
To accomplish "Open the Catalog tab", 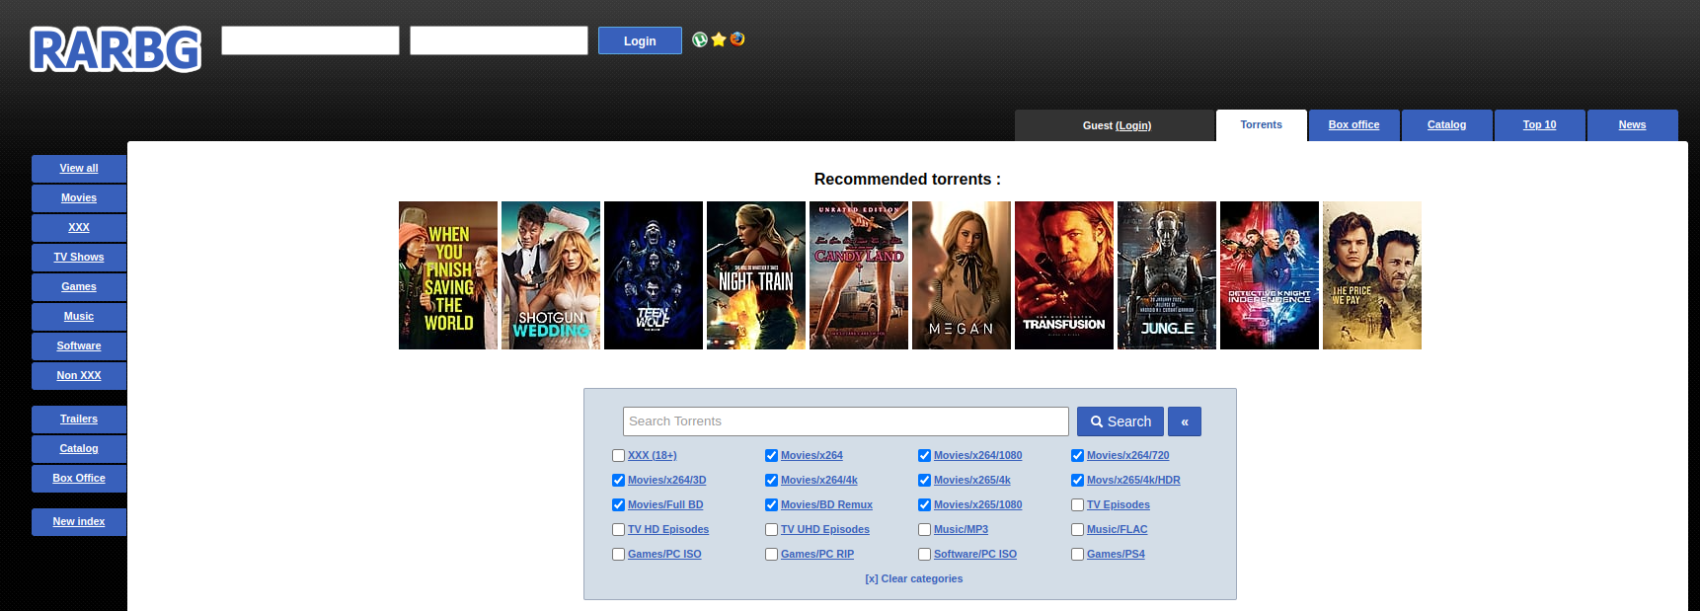I will point(1447,125).
